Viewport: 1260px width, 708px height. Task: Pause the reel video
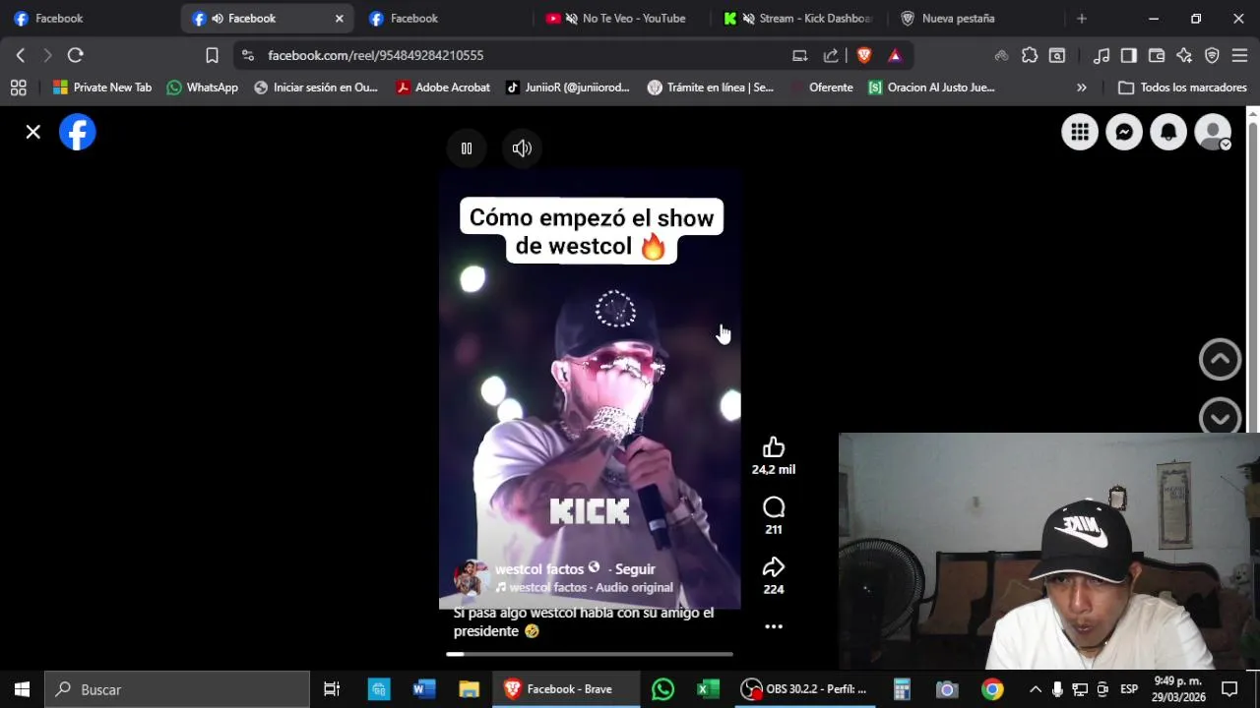tap(467, 148)
